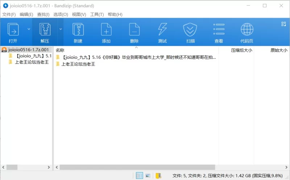Click the 打开 (Open) toolbar icon

point(13,30)
